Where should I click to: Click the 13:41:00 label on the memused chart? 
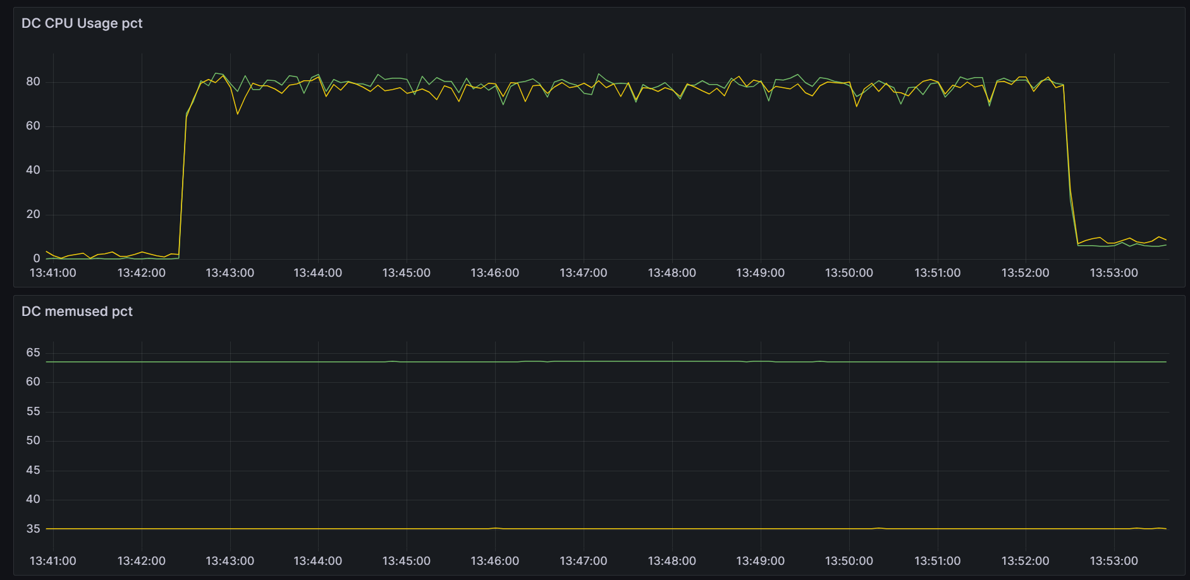click(x=52, y=561)
